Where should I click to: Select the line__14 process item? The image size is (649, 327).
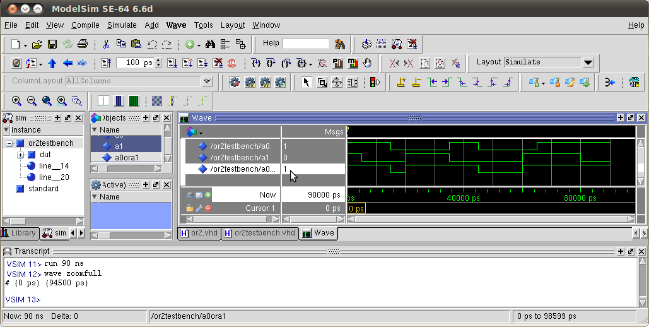[x=54, y=166]
